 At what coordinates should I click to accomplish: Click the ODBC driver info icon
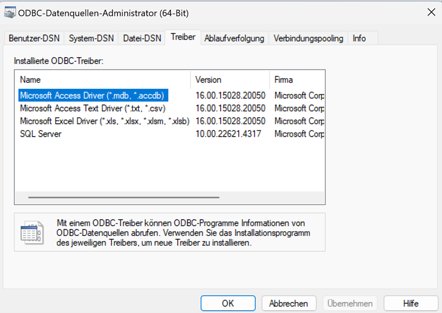32,232
